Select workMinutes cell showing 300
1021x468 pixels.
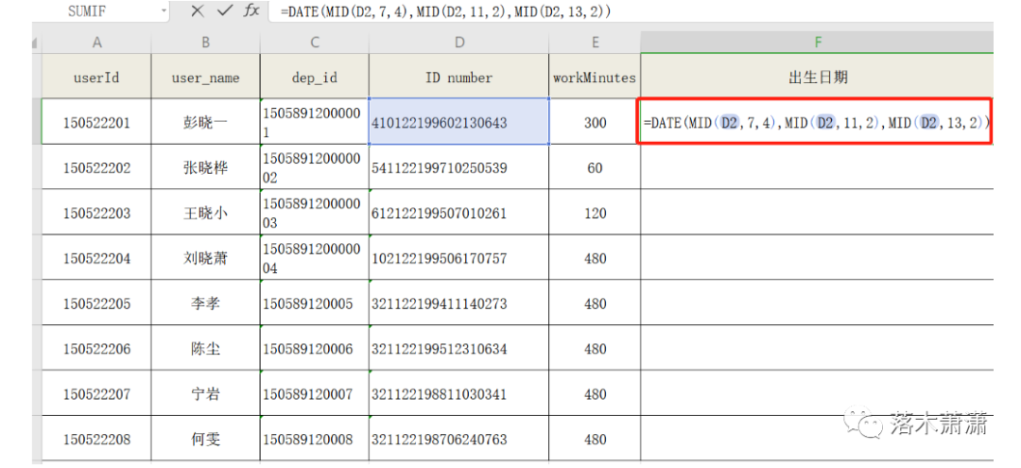click(x=596, y=122)
